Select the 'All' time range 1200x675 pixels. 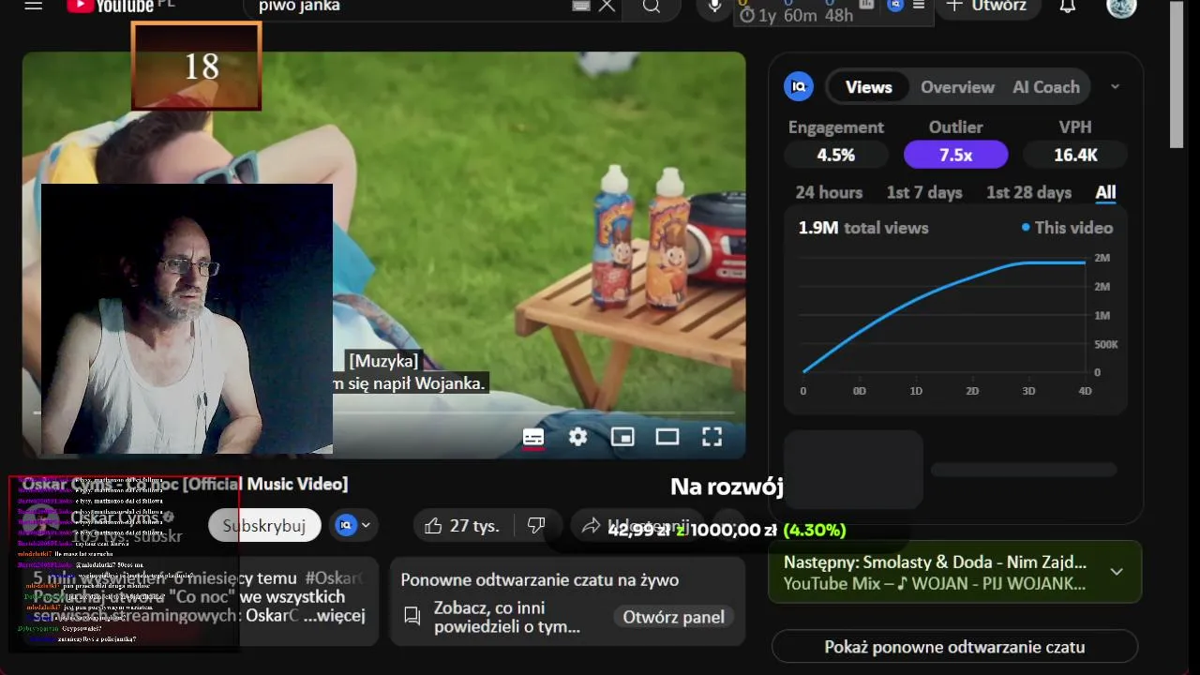[x=1105, y=192]
